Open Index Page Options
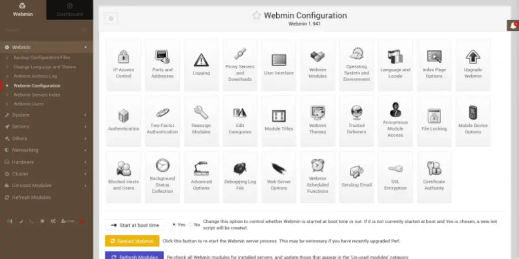519x259 pixels. click(434, 65)
